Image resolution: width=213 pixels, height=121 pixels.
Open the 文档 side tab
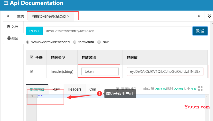click(13, 27)
